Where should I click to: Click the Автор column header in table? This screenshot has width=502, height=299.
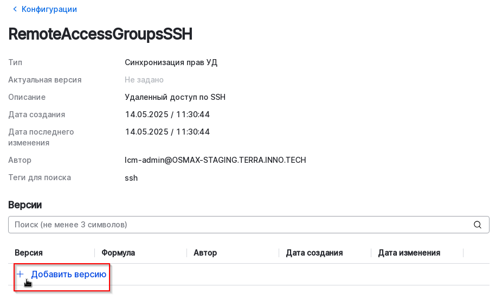pyautogui.click(x=205, y=253)
